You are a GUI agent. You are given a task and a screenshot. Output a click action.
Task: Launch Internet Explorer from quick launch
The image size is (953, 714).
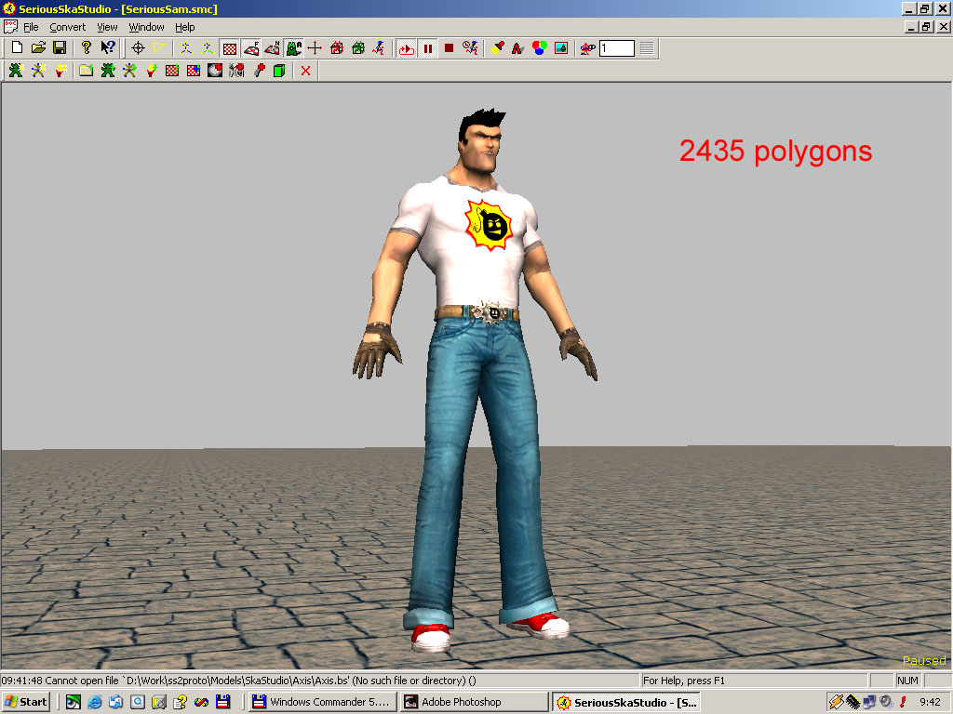pos(95,702)
